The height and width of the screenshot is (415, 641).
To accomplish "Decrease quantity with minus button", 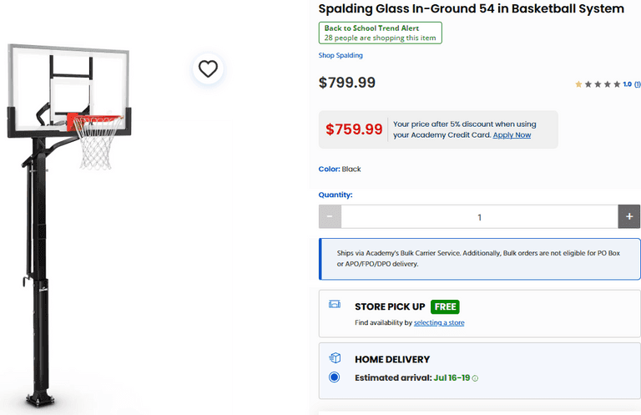I will click(x=330, y=217).
